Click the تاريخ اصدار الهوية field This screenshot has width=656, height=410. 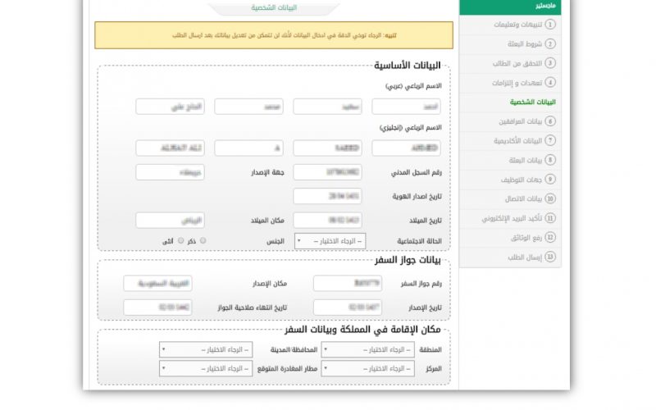[327, 196]
